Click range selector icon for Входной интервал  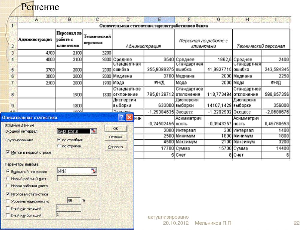94,131
